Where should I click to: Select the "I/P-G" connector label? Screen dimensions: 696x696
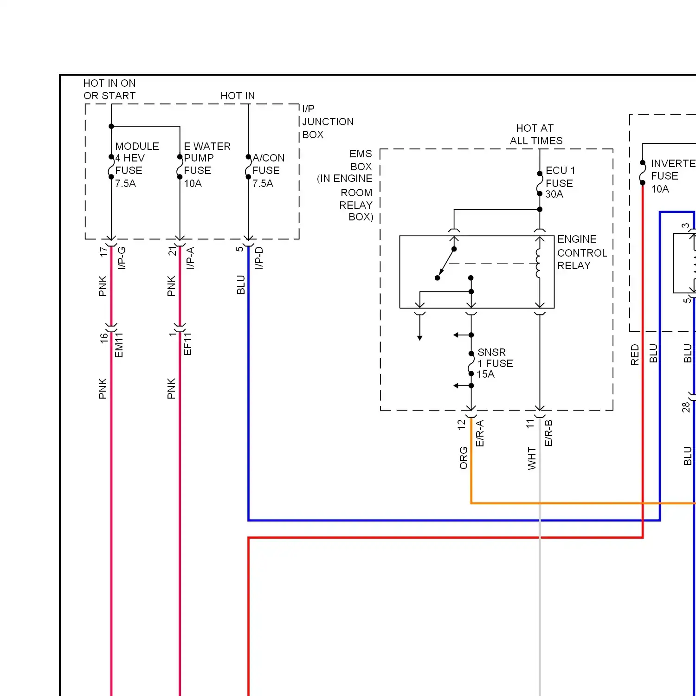point(122,258)
